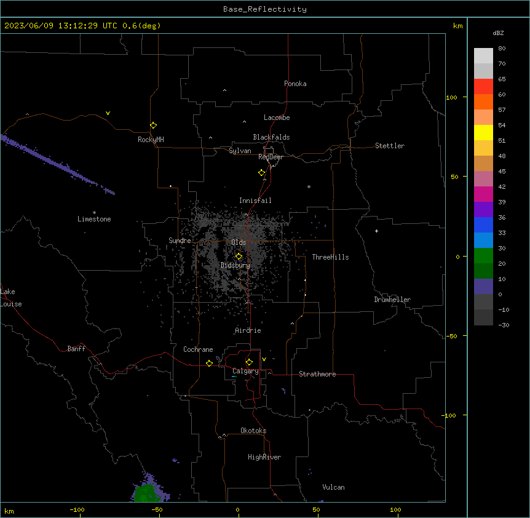Image resolution: width=530 pixels, height=518 pixels.
Task: Click the Strathmore label
Action: [x=317, y=374]
